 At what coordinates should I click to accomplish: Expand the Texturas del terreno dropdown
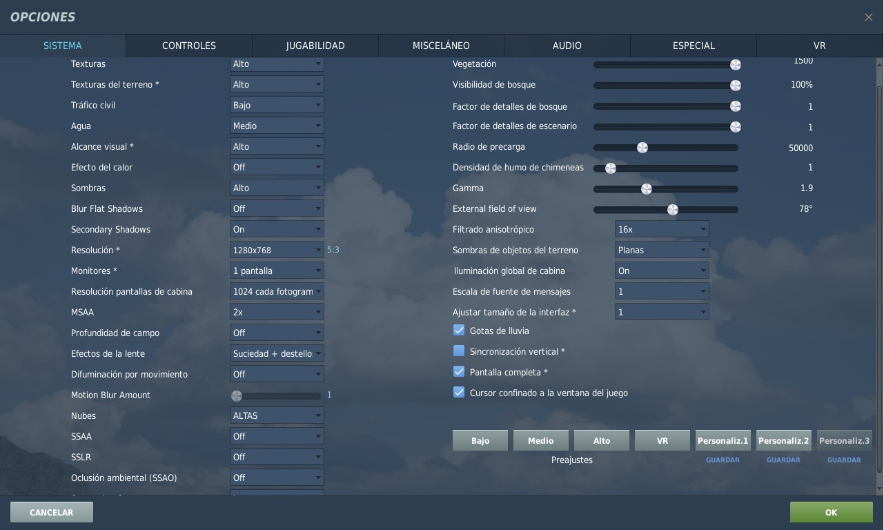pos(277,84)
